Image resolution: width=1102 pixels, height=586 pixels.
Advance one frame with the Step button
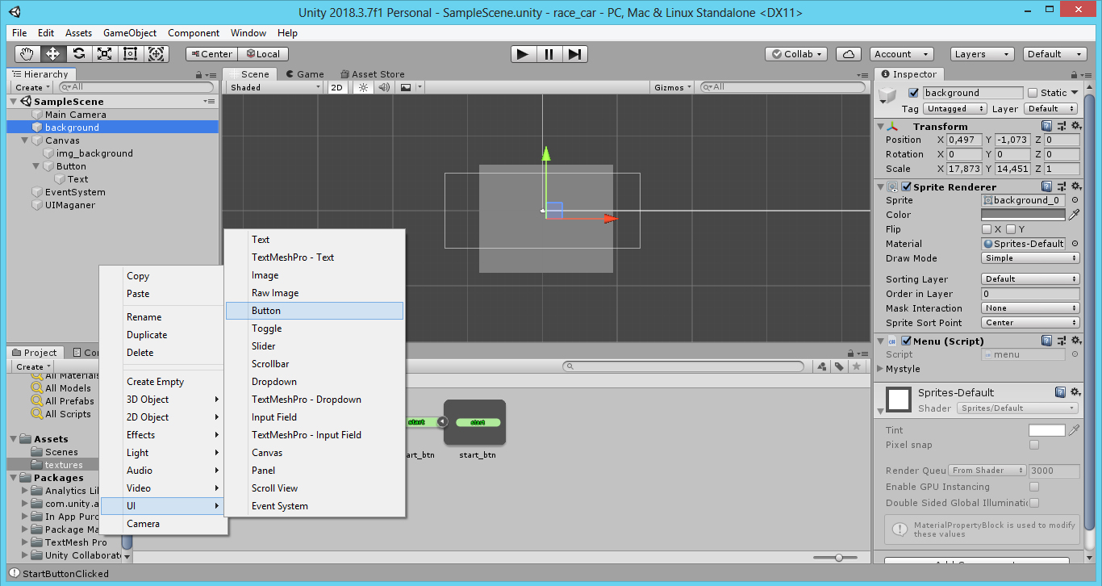(574, 54)
